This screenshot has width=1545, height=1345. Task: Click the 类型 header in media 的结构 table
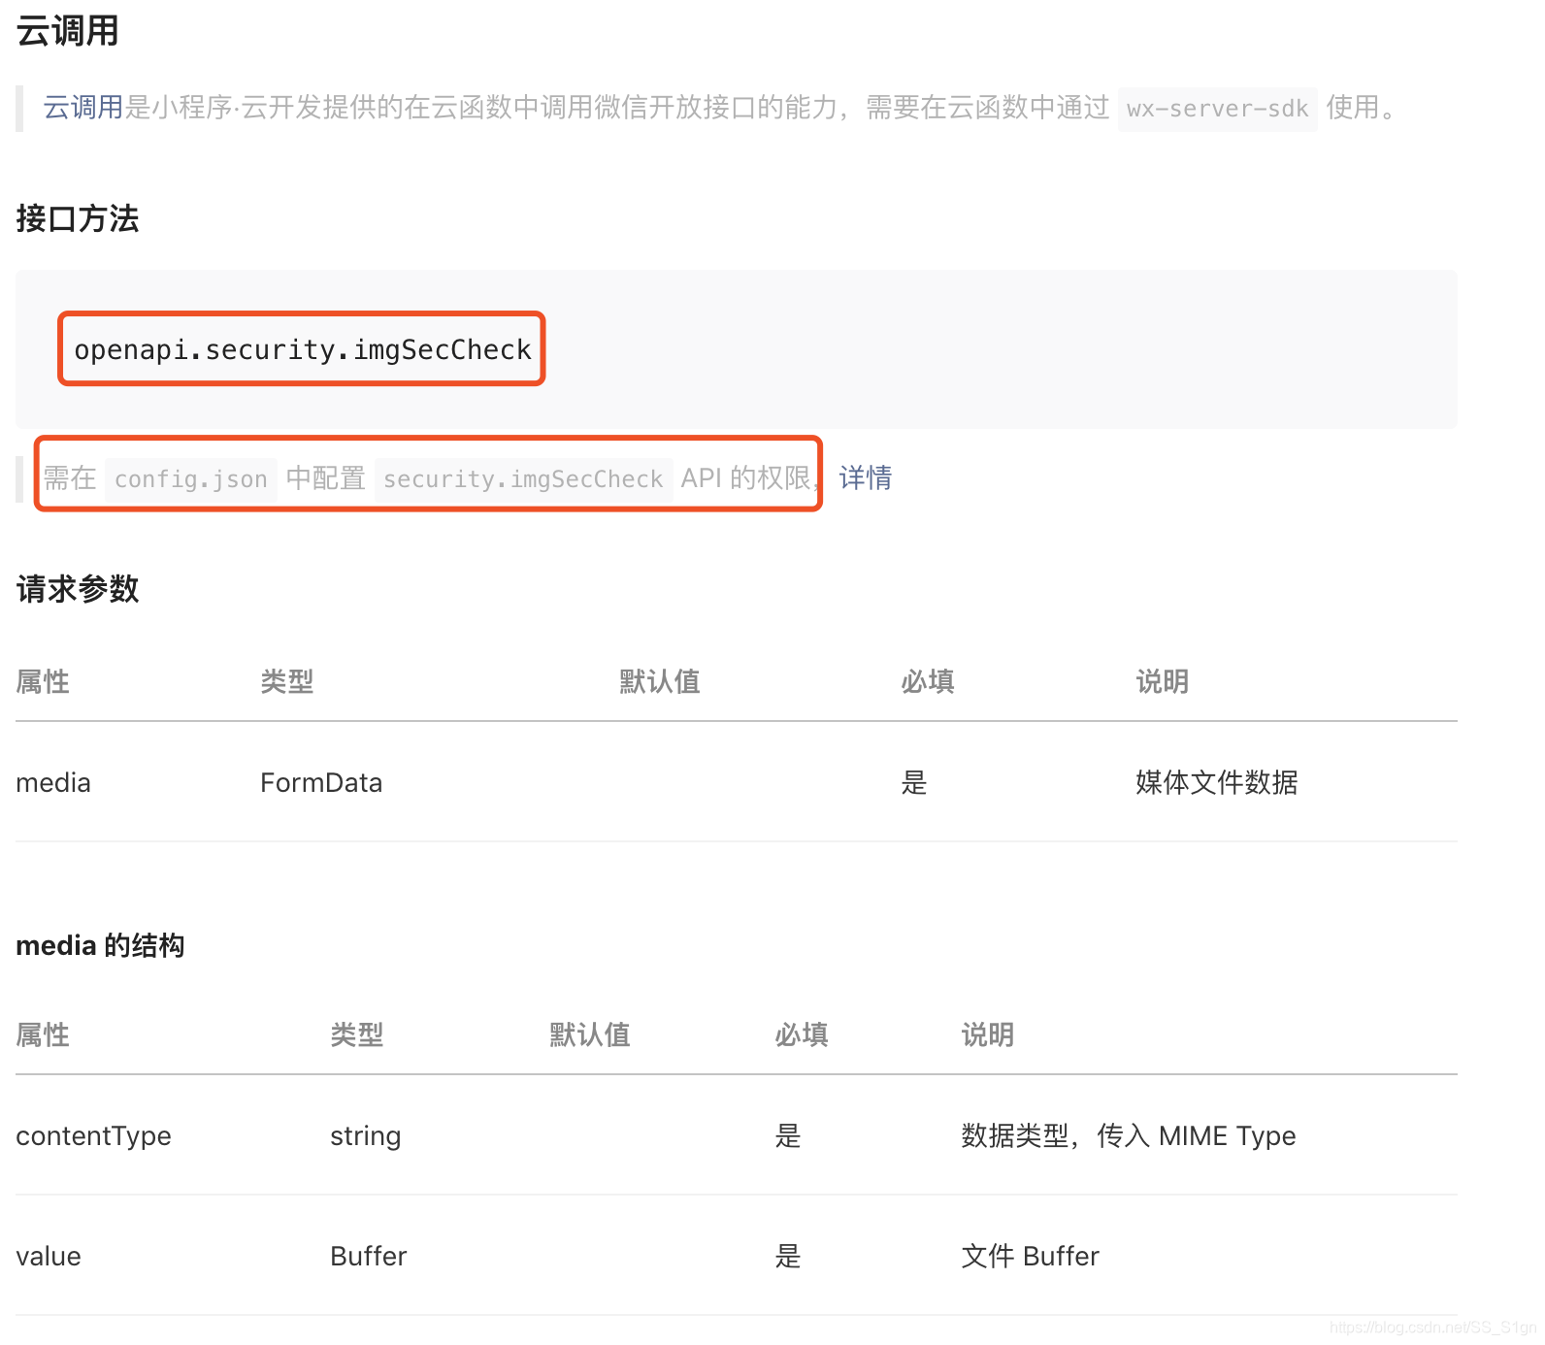357,1034
